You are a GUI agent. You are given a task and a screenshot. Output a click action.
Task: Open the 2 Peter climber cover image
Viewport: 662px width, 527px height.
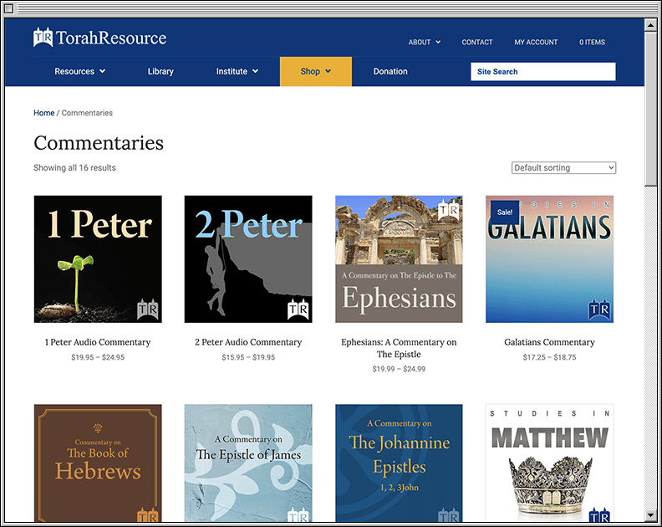(248, 259)
